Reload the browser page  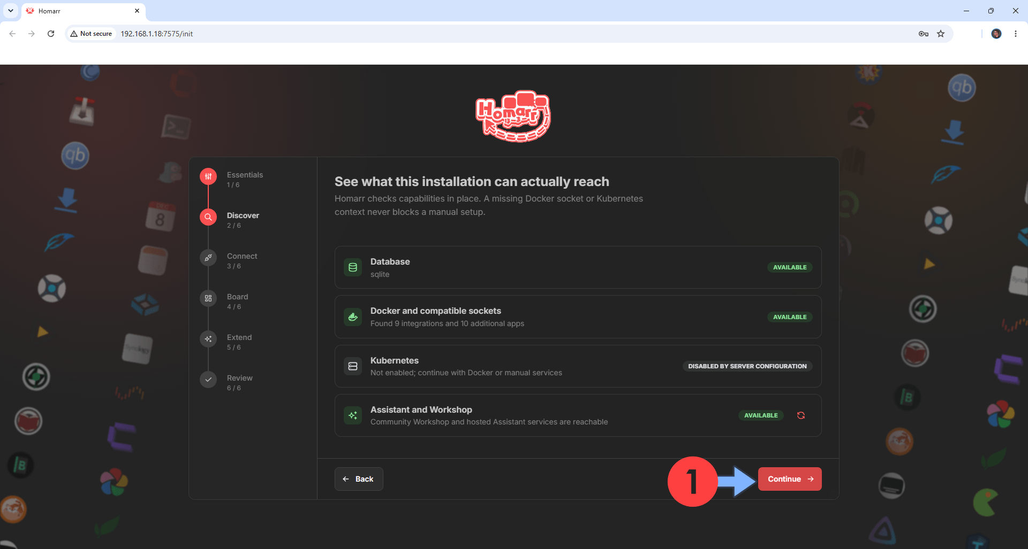pos(51,34)
